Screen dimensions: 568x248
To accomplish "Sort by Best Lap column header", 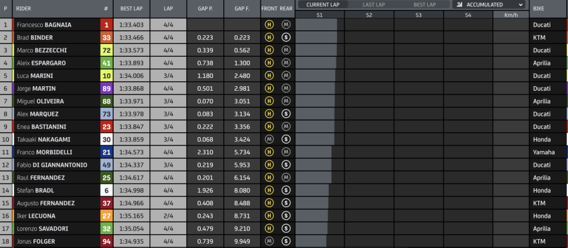I will 131,9.
